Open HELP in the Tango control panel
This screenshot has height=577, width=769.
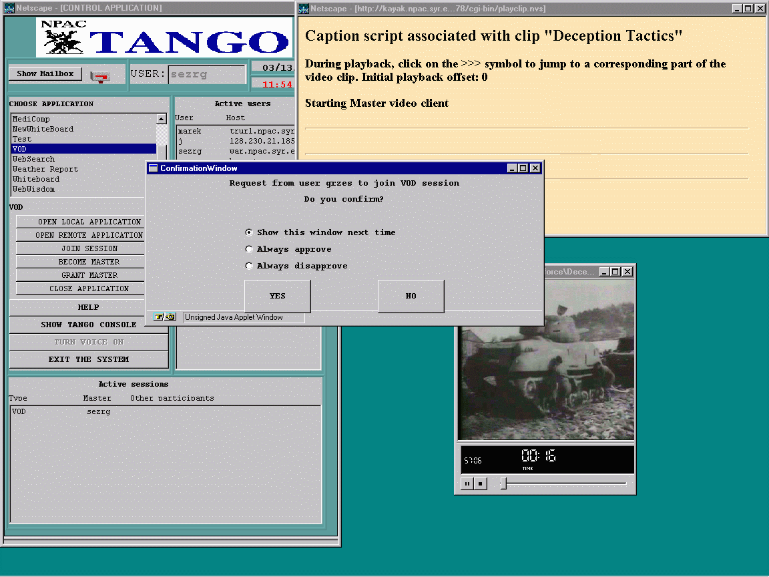click(79, 307)
